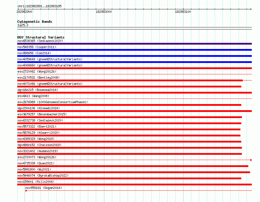Click the red bar under nsv4735338 (Quan2021)

[x=133, y=166]
